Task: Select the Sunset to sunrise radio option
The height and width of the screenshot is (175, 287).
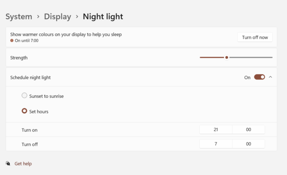Action: (x=24, y=96)
